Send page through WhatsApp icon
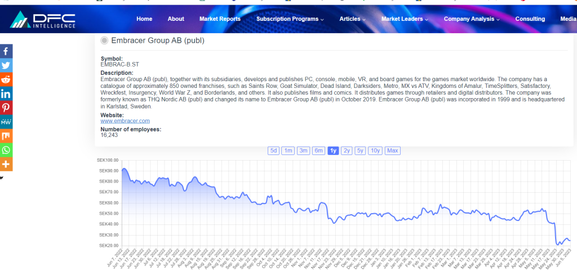Image resolution: width=577 pixels, height=270 pixels. pyautogui.click(x=6, y=150)
